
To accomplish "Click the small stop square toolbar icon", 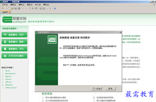I will [x=47, y=8].
